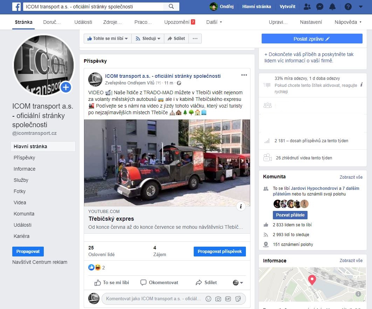
Task: Click 'Vytvořit' in the top bar
Action: pos(287,7)
